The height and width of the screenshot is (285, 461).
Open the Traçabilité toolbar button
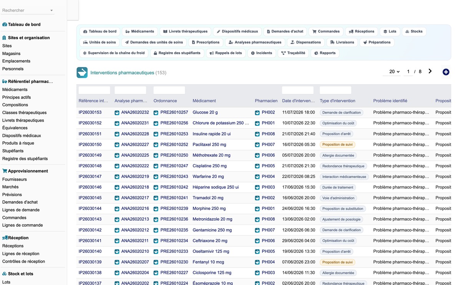tap(293, 53)
